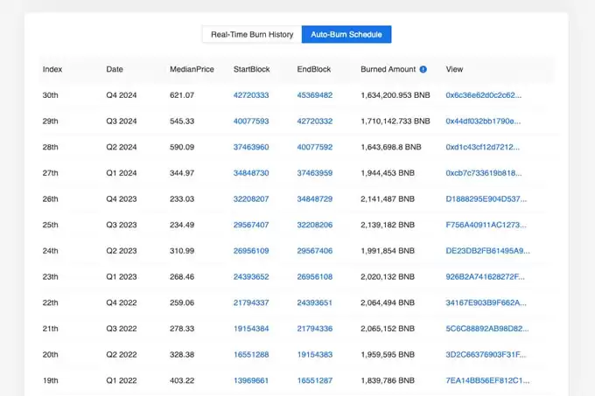Open transaction DE23DB2FB61495A9 link
Image resolution: width=595 pixels, height=396 pixels.
point(486,251)
